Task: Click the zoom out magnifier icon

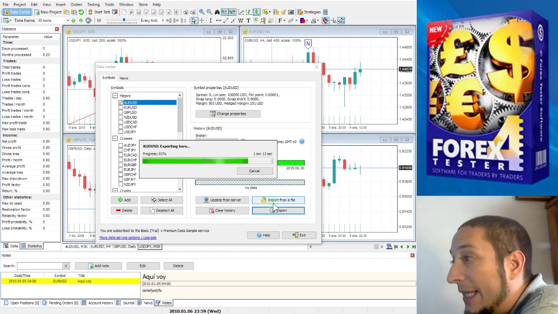Action: (x=210, y=12)
